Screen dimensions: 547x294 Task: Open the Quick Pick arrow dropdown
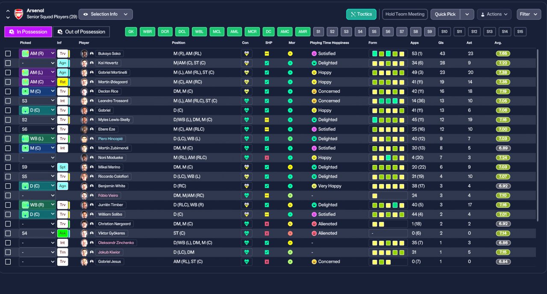tap(468, 14)
